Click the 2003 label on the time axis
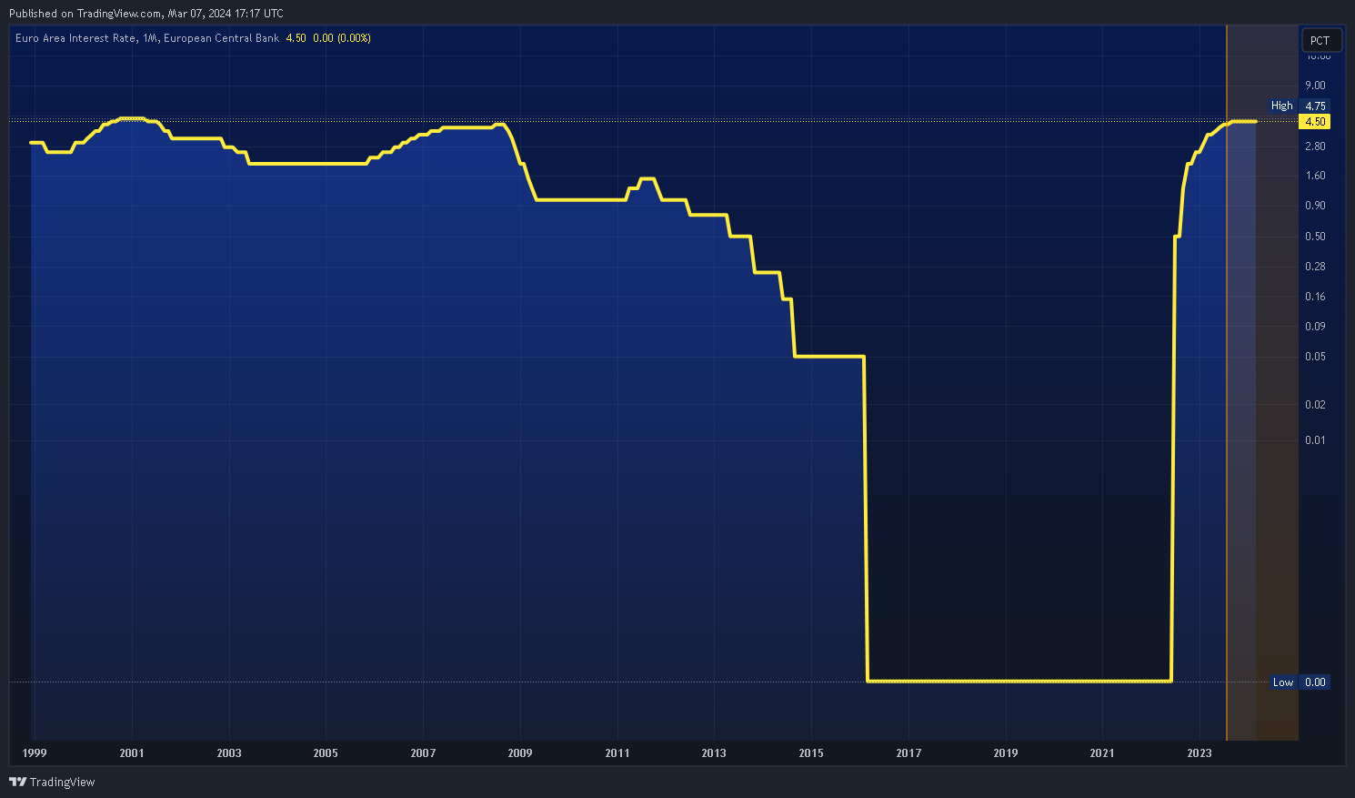The height and width of the screenshot is (798, 1355). pyautogui.click(x=229, y=753)
